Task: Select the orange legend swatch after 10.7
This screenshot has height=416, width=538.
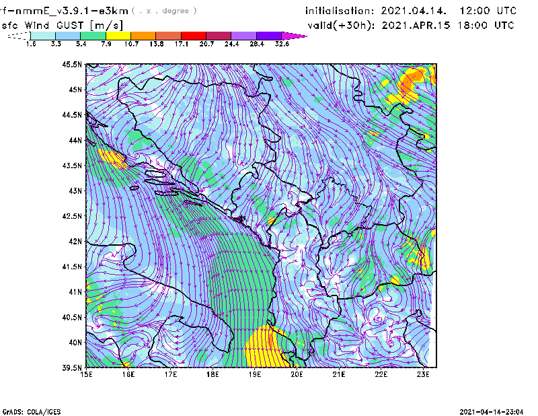Action: tap(143, 36)
